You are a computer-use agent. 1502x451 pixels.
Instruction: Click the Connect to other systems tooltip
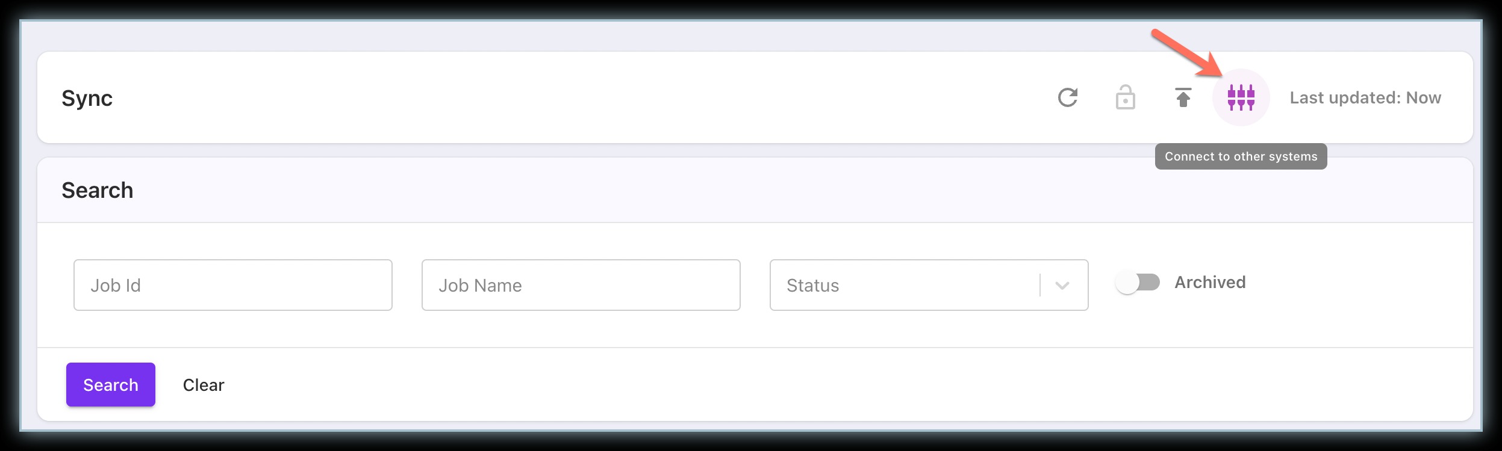1241,156
